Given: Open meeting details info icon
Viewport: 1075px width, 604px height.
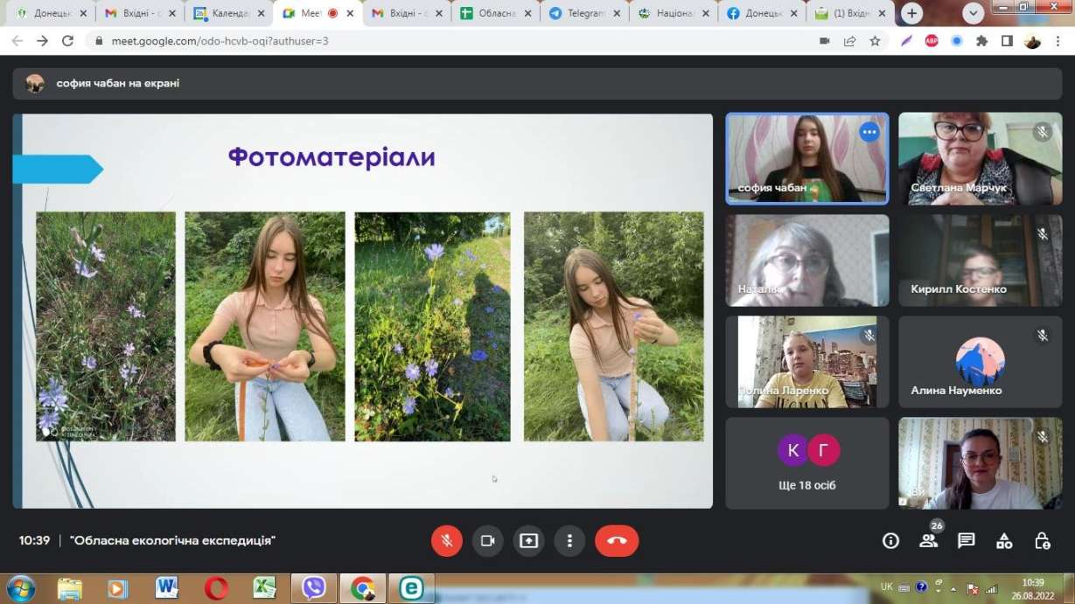Looking at the screenshot, I should 890,541.
